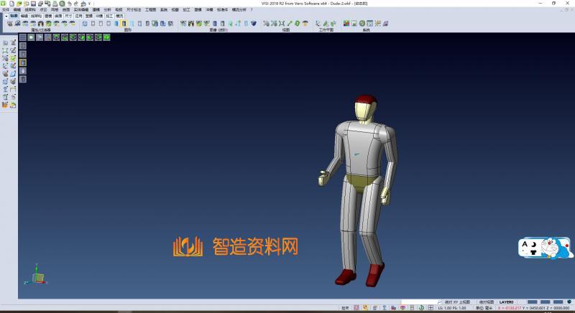Expand the ribbon tab list arrow
Viewport: 575px width, 313px height.
tap(6, 16)
